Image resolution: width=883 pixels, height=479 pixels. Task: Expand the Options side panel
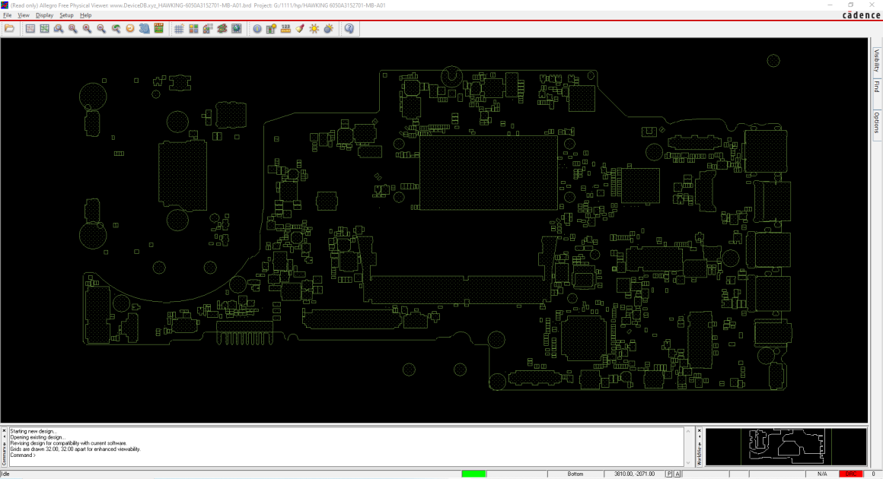tap(877, 122)
